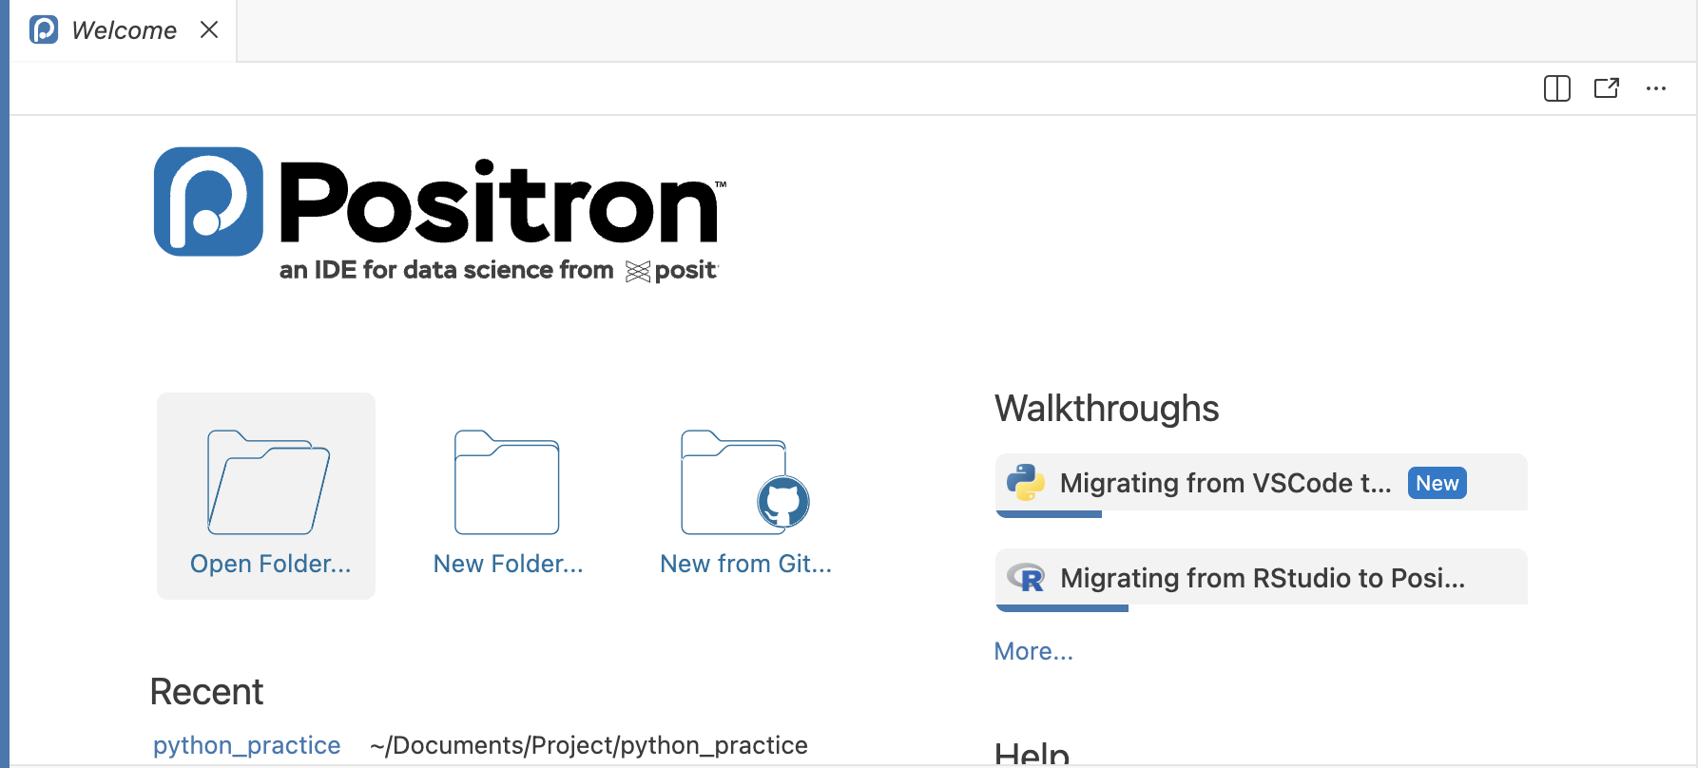Click the GitHub badge on the Git folder icon
Viewport: 1698px width, 768px height.
[x=782, y=502]
